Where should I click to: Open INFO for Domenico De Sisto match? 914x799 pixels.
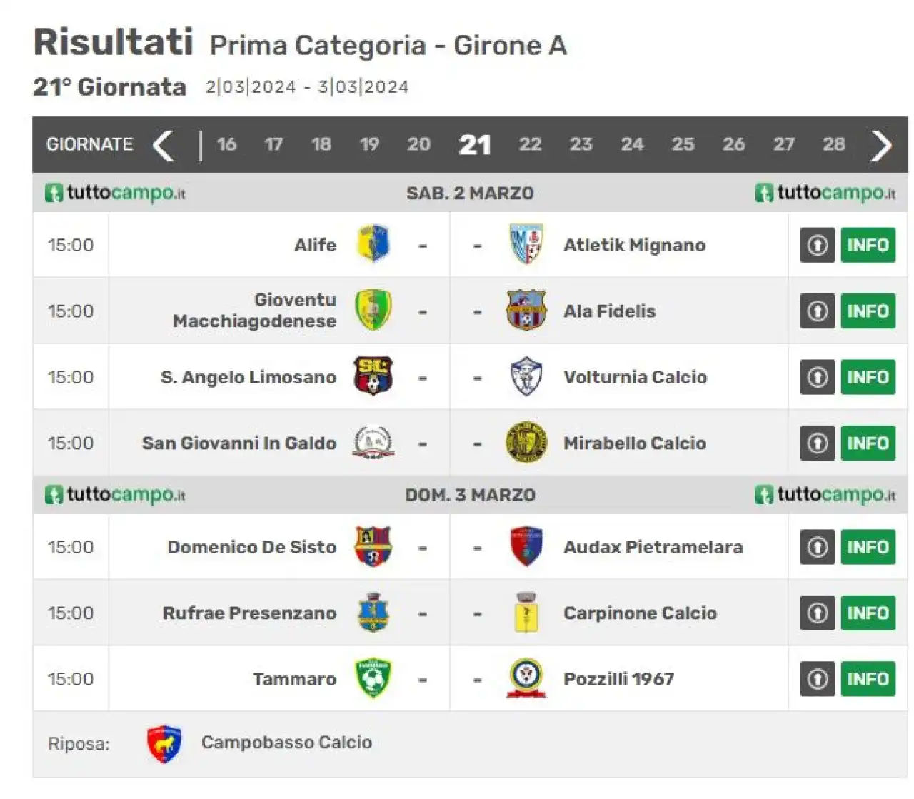pos(868,547)
